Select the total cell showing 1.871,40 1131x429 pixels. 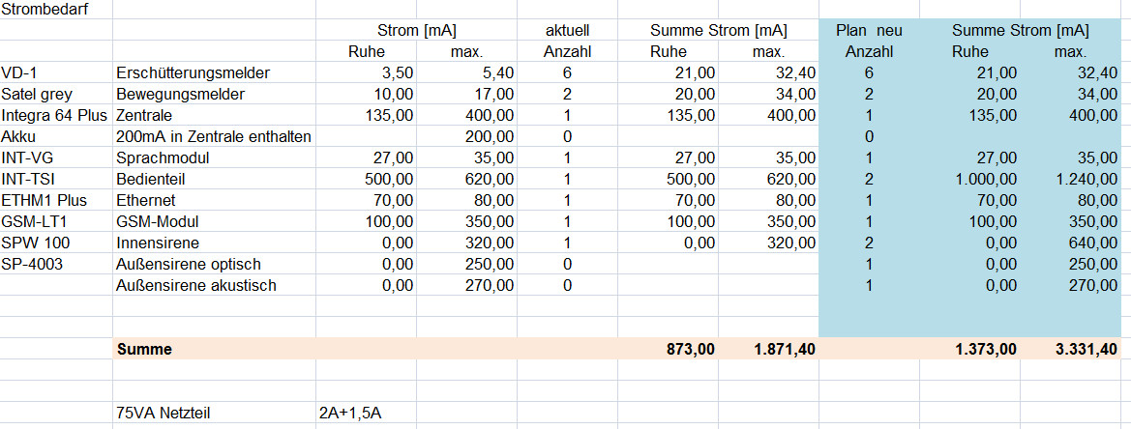783,350
